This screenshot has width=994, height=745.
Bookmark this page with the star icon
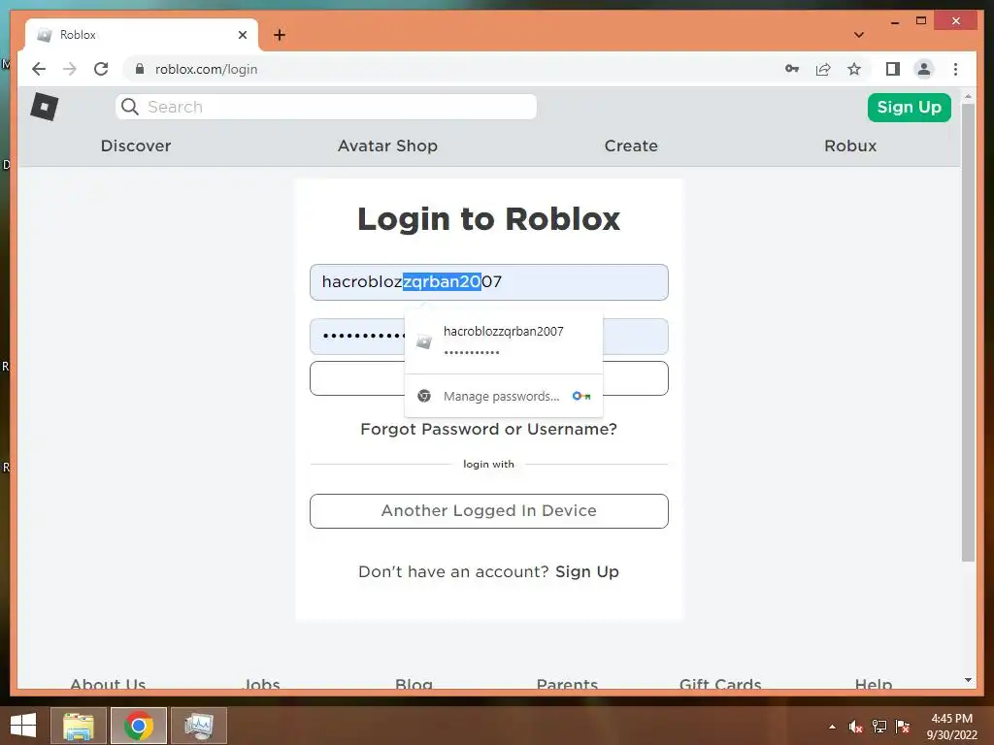(854, 69)
